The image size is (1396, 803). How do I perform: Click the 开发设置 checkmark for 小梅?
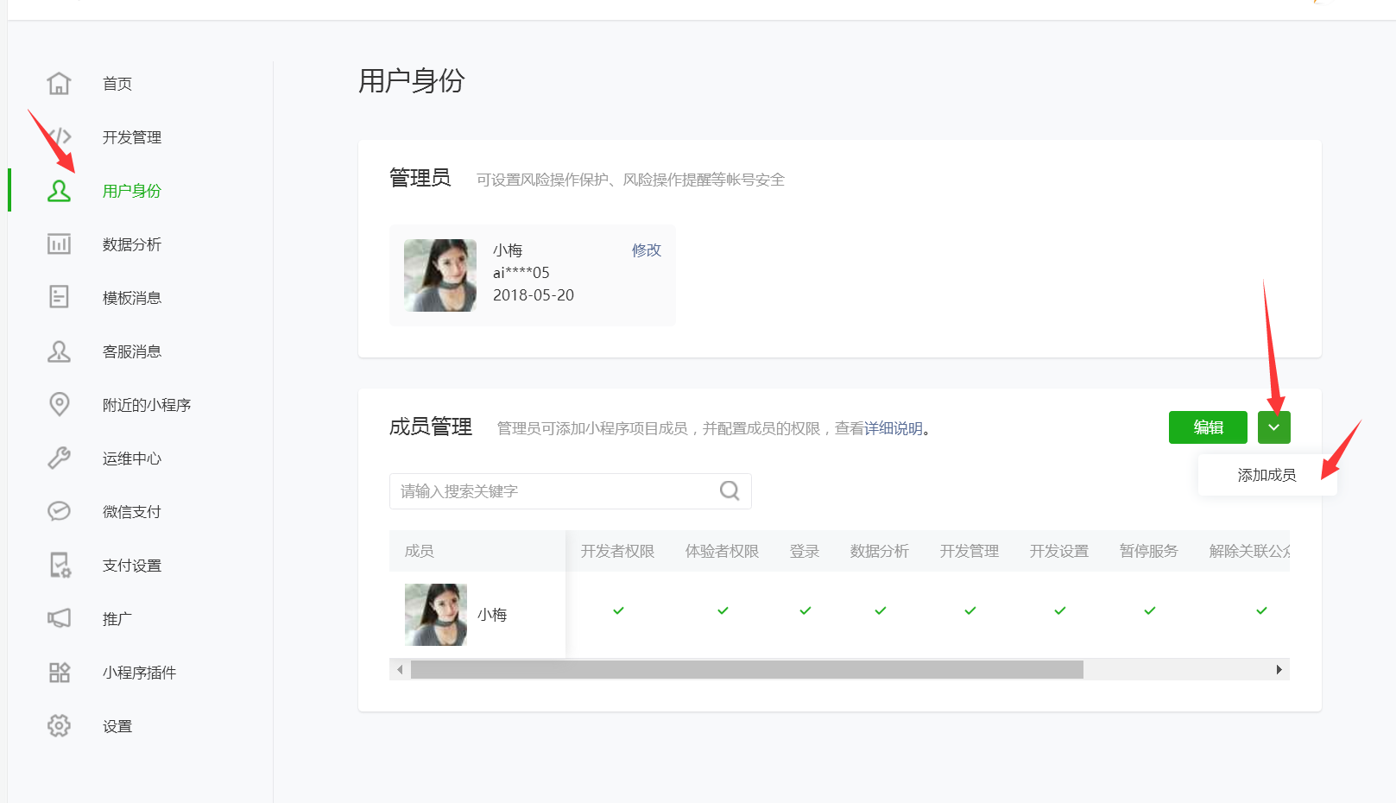(1059, 610)
